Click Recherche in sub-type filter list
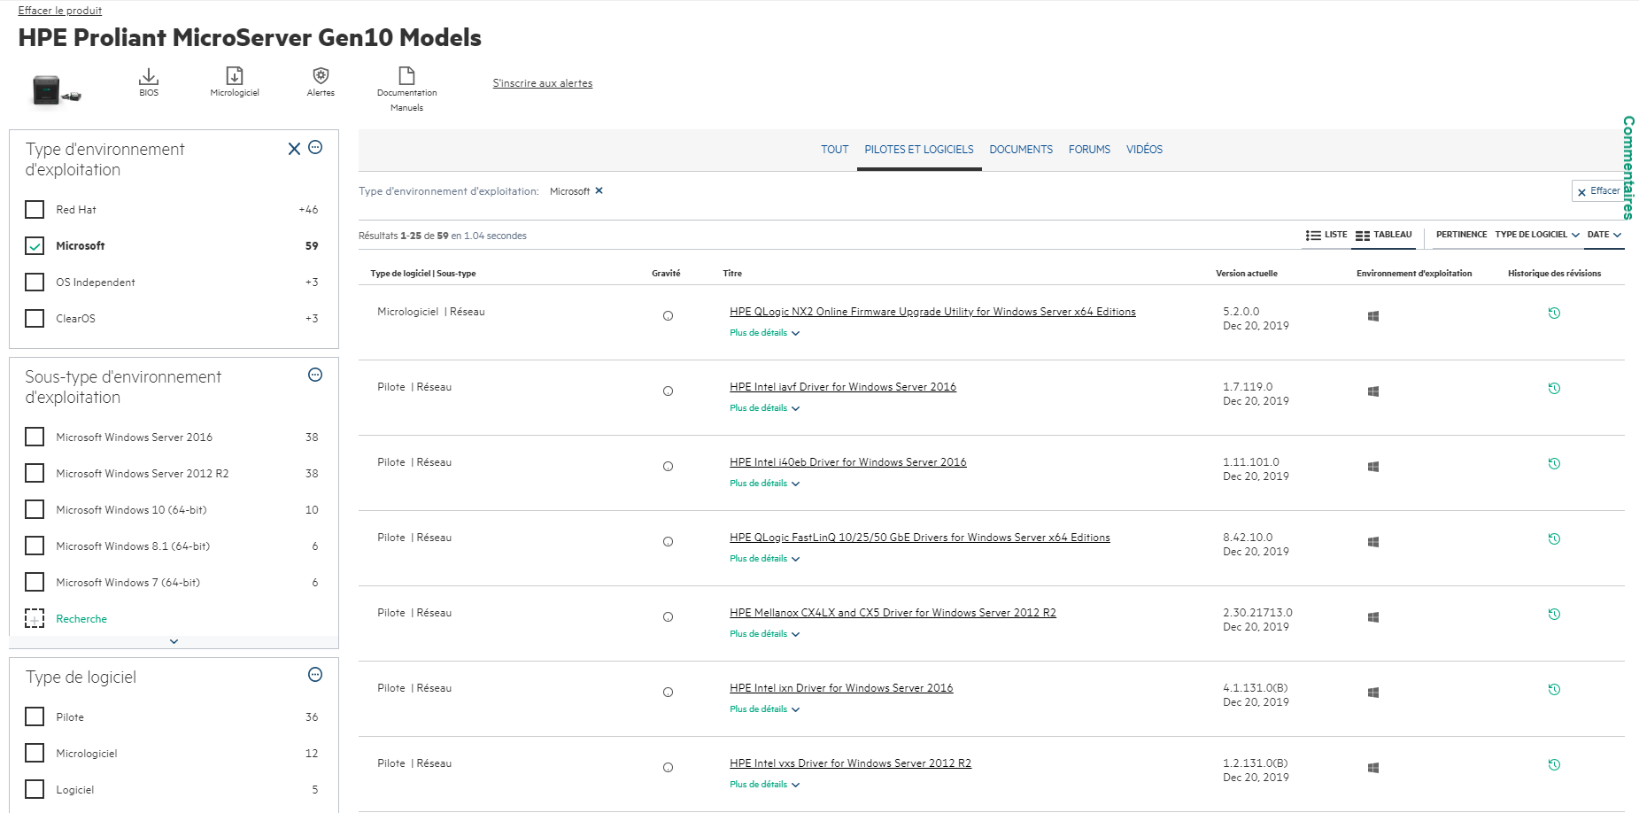This screenshot has height=813, width=1639. click(x=81, y=619)
